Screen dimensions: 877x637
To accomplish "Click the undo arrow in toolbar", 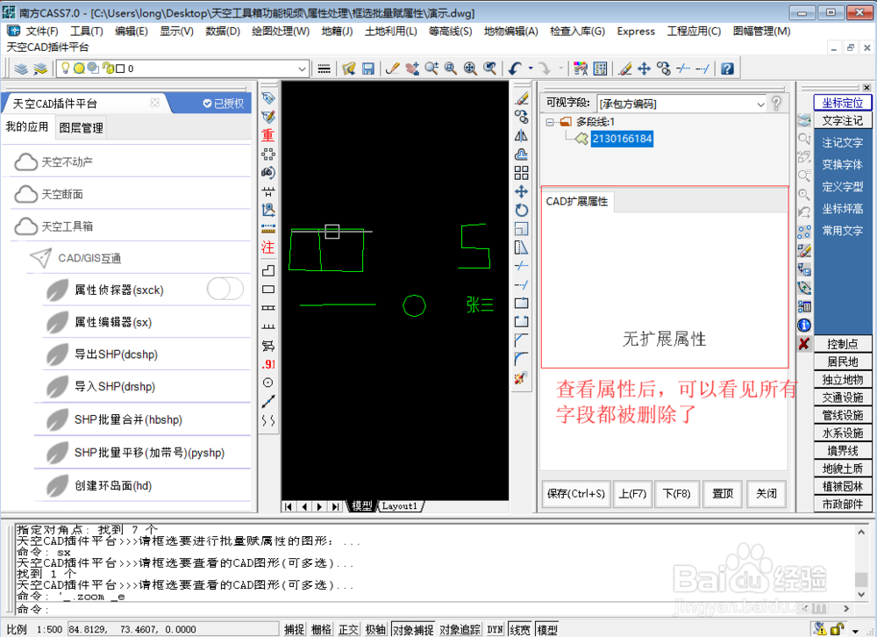I will [x=515, y=68].
